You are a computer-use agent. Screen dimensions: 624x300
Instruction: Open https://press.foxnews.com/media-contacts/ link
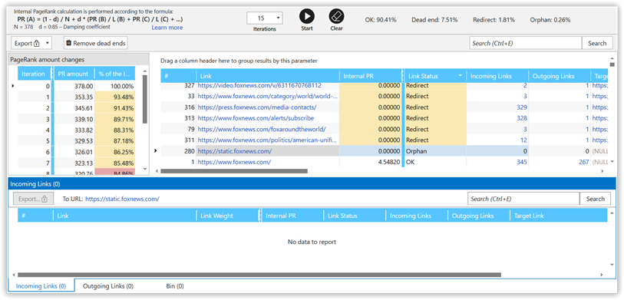click(257, 107)
